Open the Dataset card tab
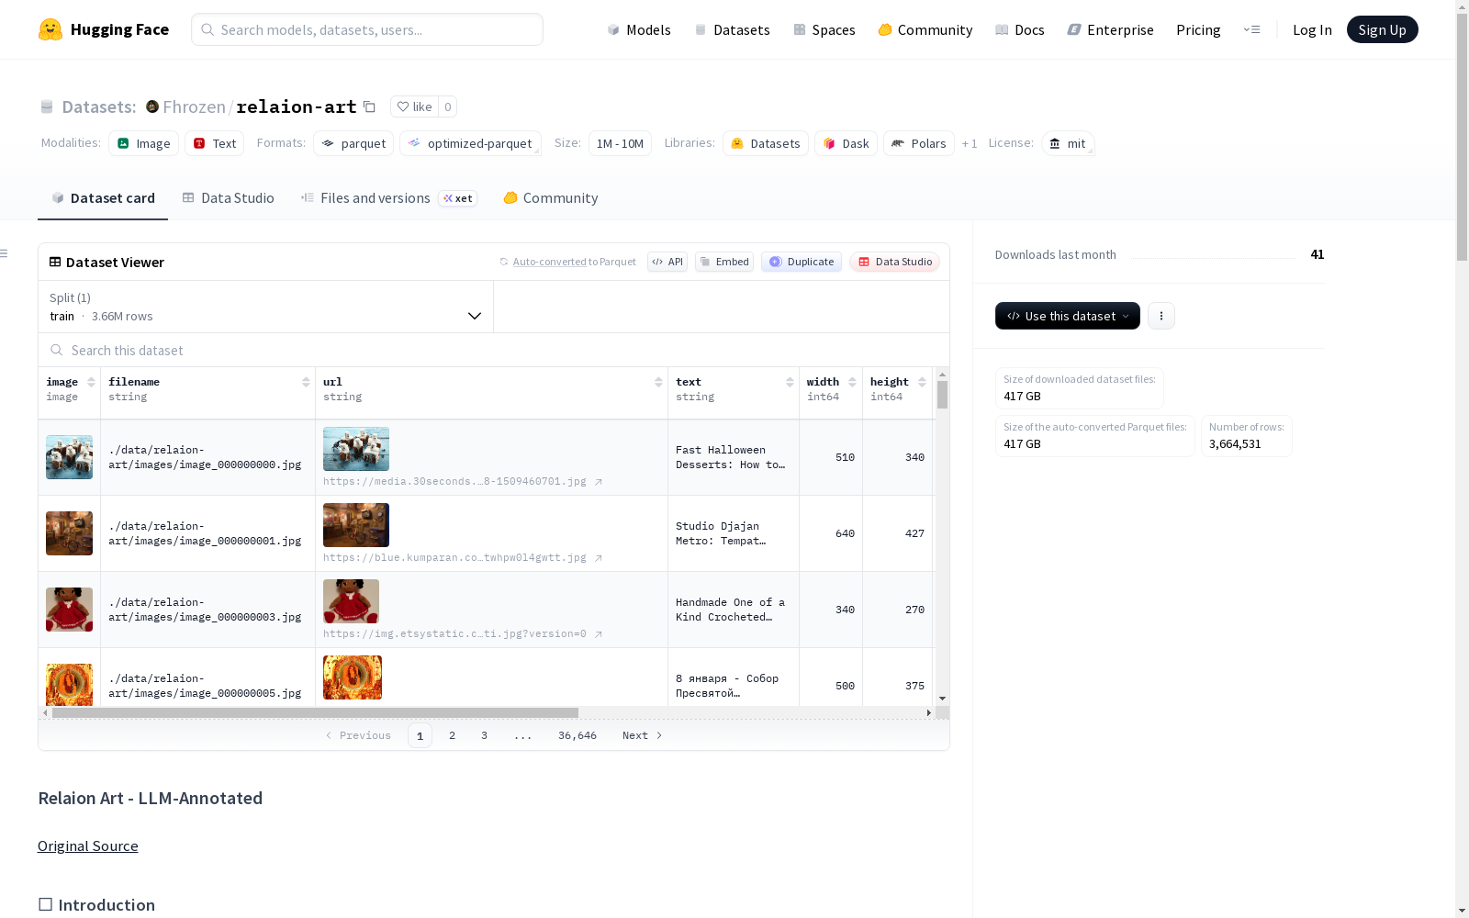1469x918 pixels. point(103,198)
